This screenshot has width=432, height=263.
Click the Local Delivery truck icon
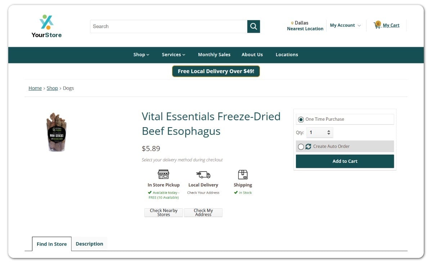coord(203,174)
